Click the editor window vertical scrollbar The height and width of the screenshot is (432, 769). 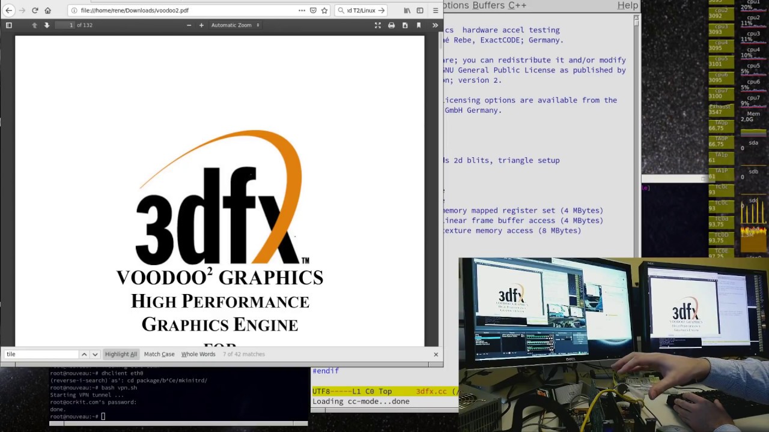(637, 135)
